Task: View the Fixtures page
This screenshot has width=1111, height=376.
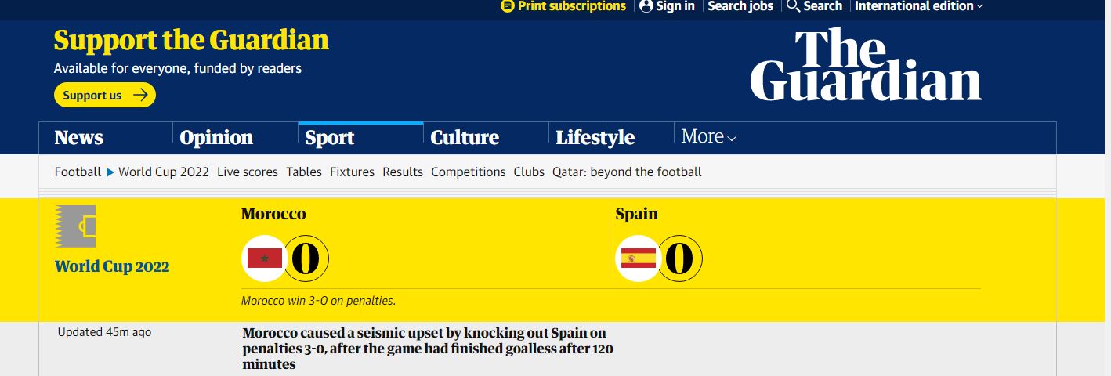Action: coord(352,172)
